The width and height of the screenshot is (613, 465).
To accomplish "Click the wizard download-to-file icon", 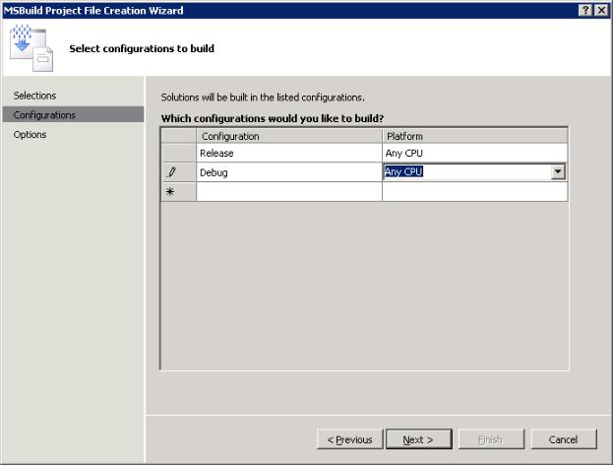I will (x=31, y=47).
